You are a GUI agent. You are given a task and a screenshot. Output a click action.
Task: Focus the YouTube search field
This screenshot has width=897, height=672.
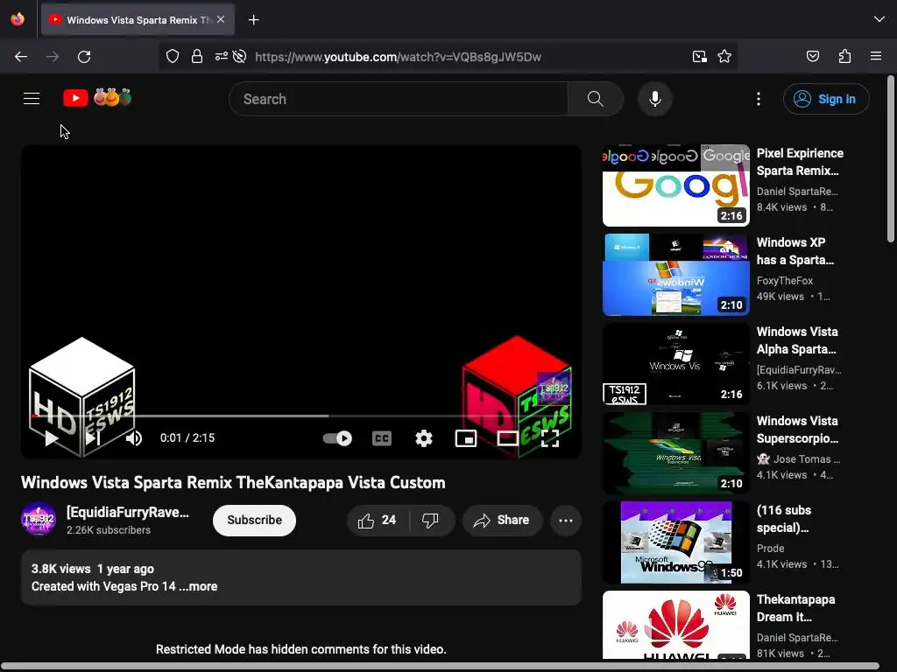(399, 99)
